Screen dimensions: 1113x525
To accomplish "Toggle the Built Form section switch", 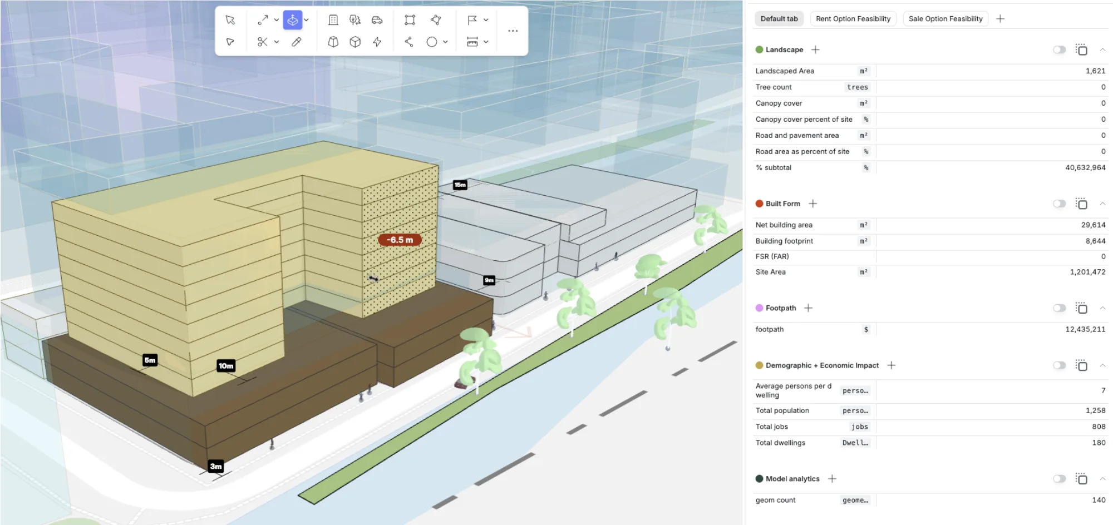I will (x=1059, y=204).
